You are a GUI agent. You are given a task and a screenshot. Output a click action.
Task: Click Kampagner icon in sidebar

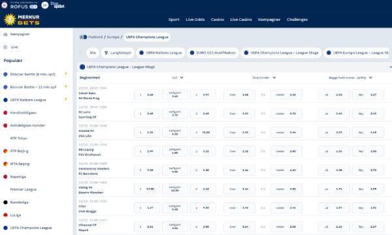(5, 35)
